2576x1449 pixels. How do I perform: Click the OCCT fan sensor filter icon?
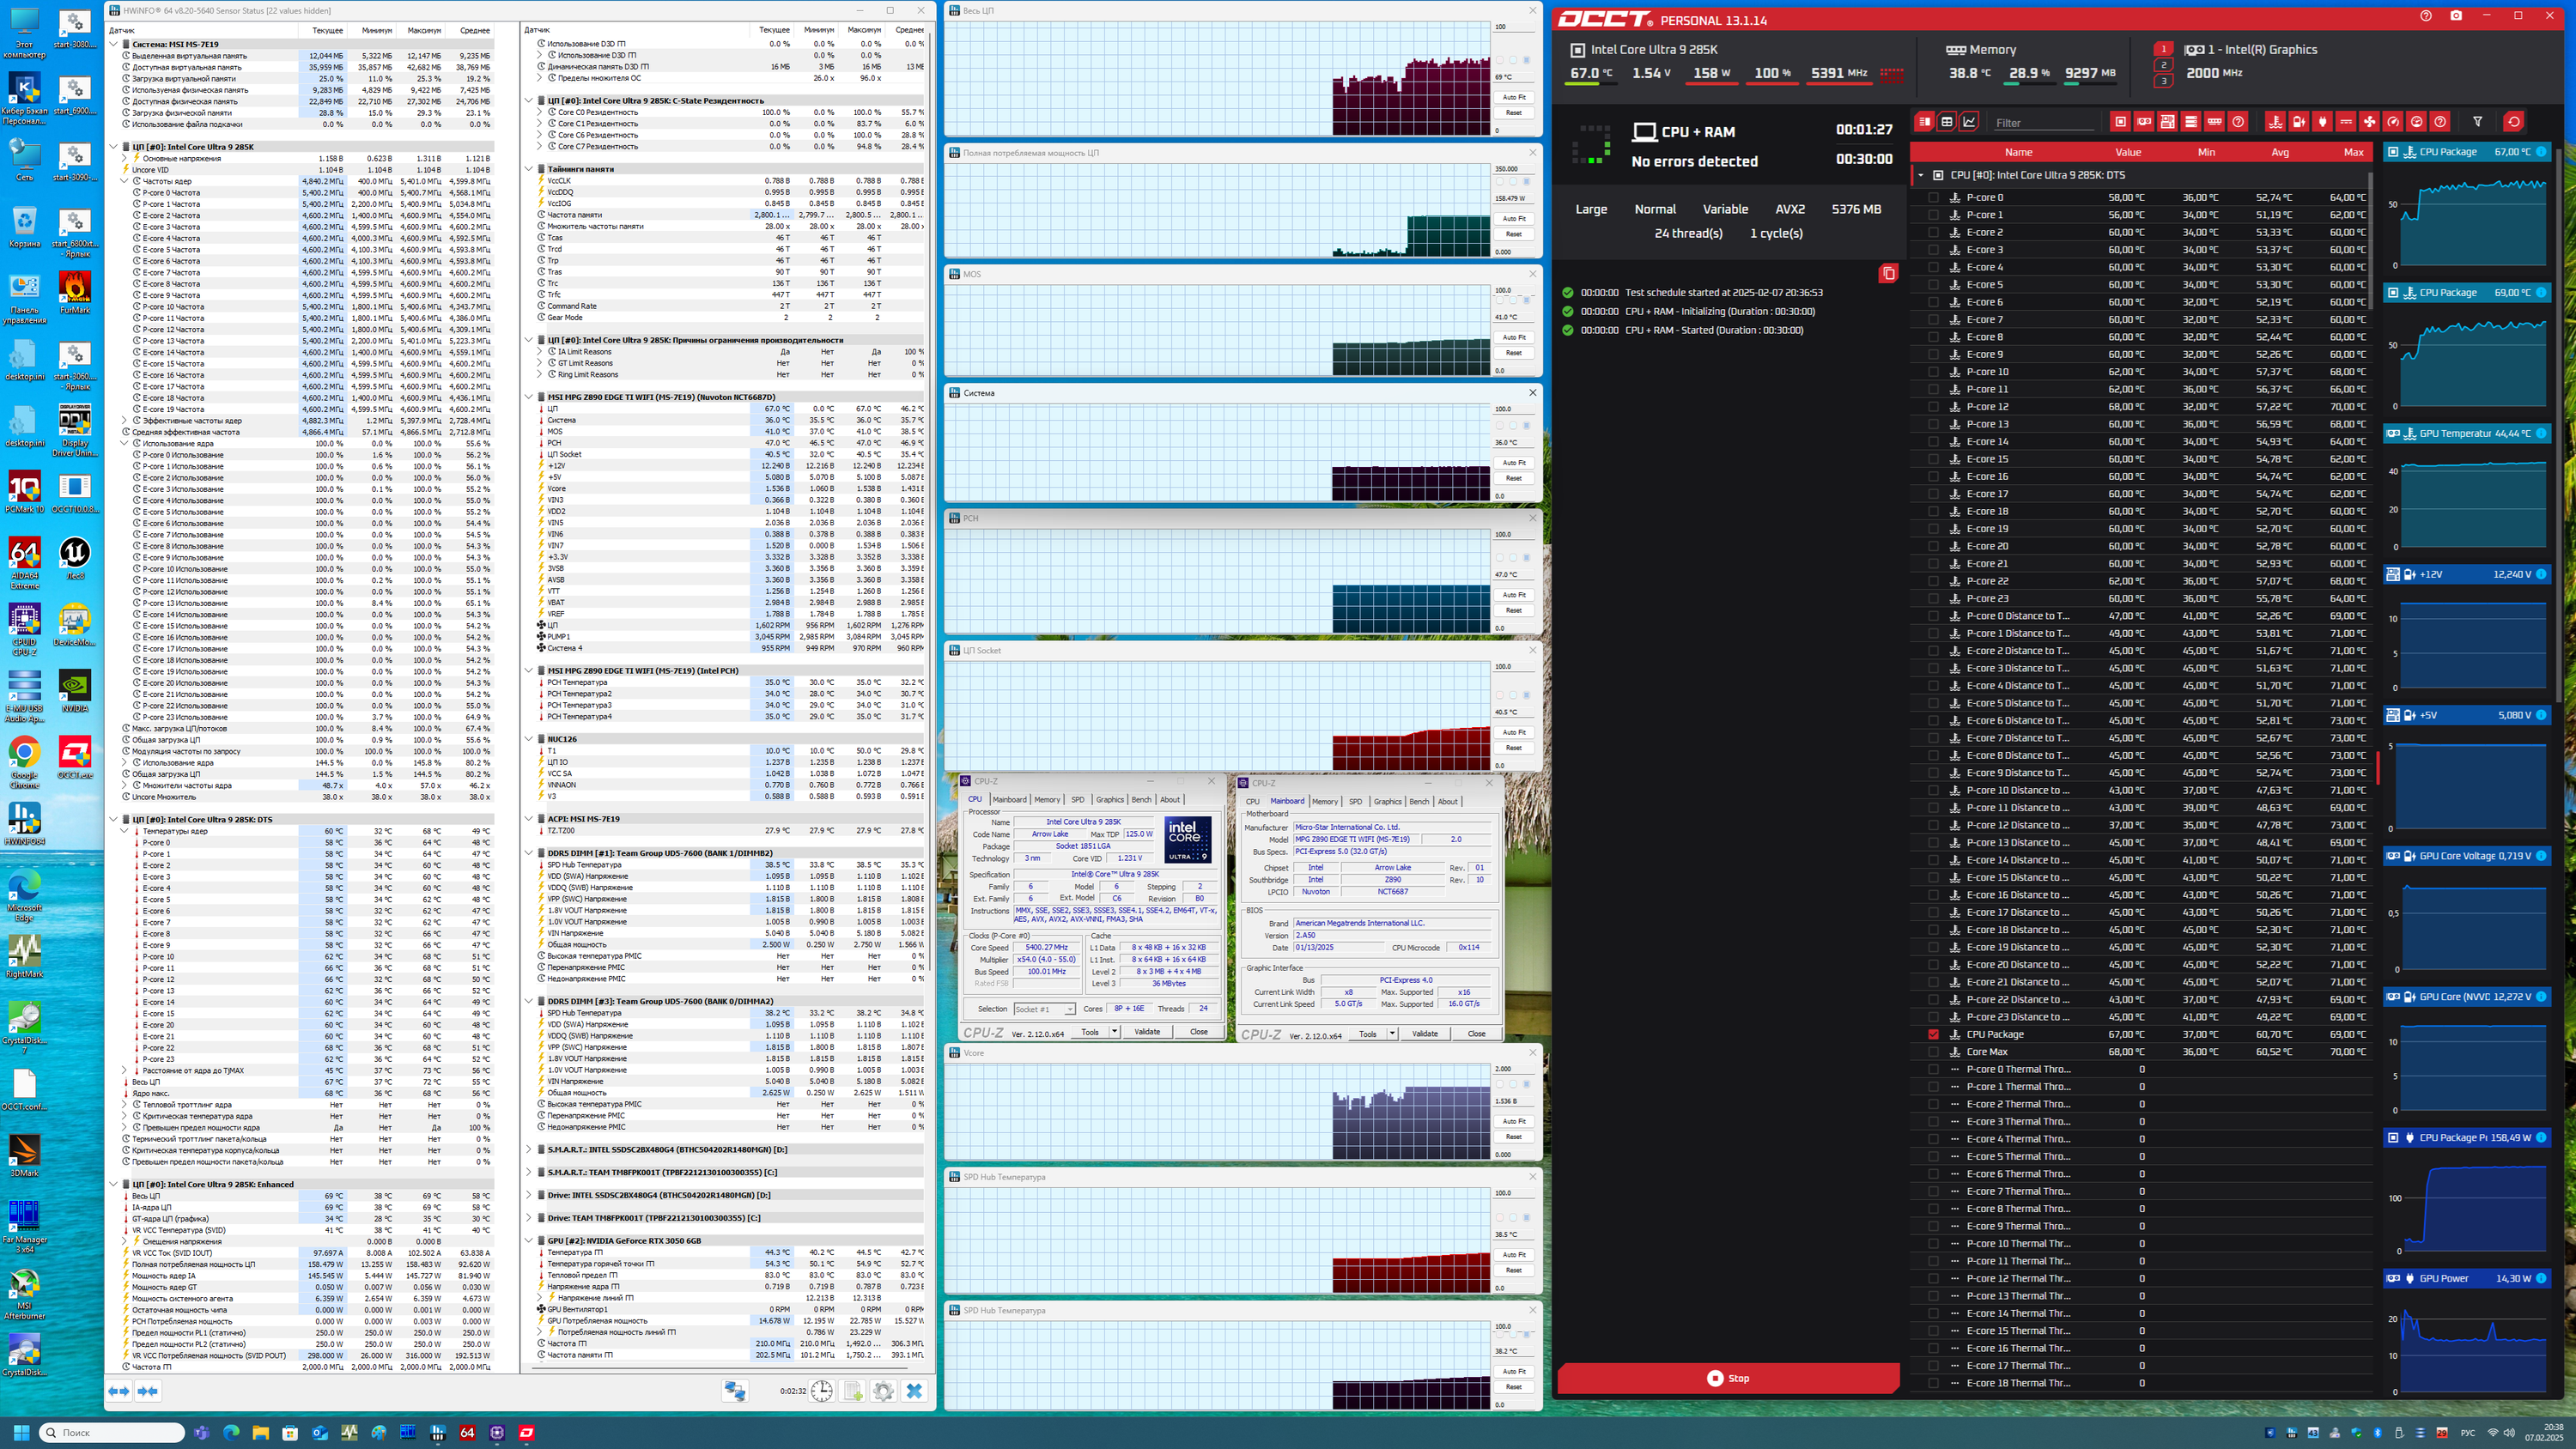2369,122
